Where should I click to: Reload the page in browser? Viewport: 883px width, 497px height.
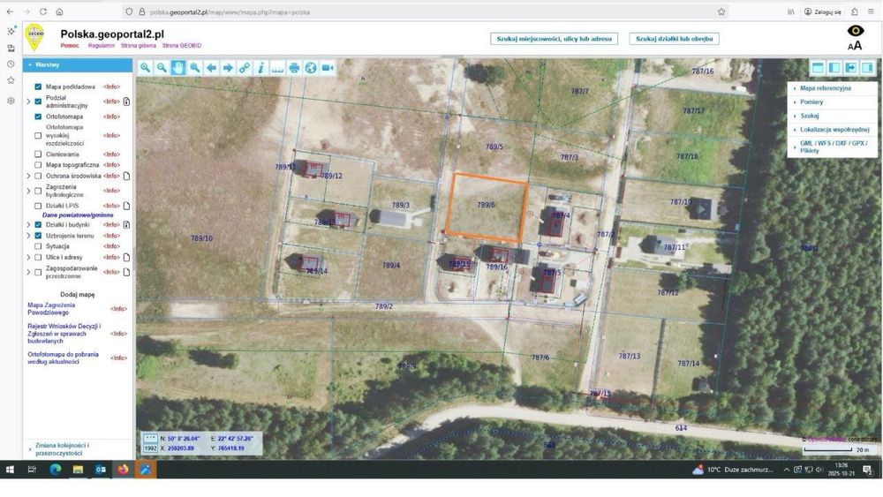click(x=43, y=11)
